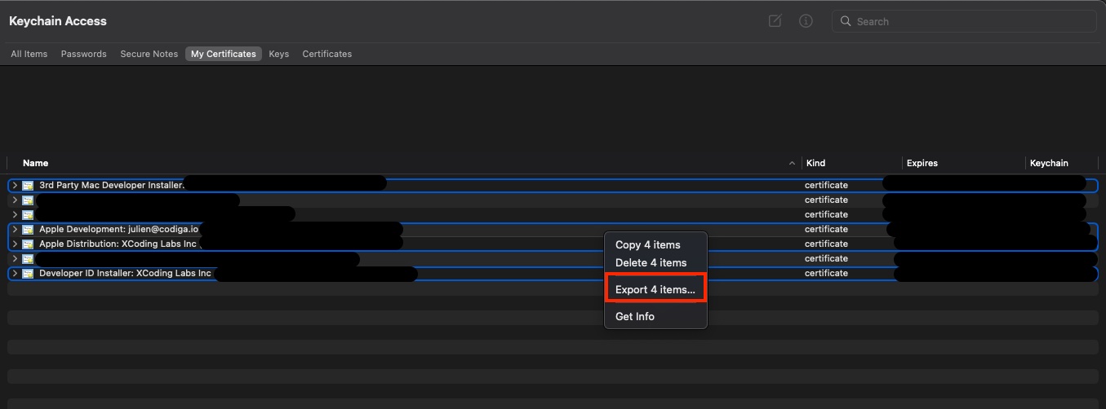Toggle sort order arrow in Name column
Screen dimensions: 1106x409
tap(792, 164)
